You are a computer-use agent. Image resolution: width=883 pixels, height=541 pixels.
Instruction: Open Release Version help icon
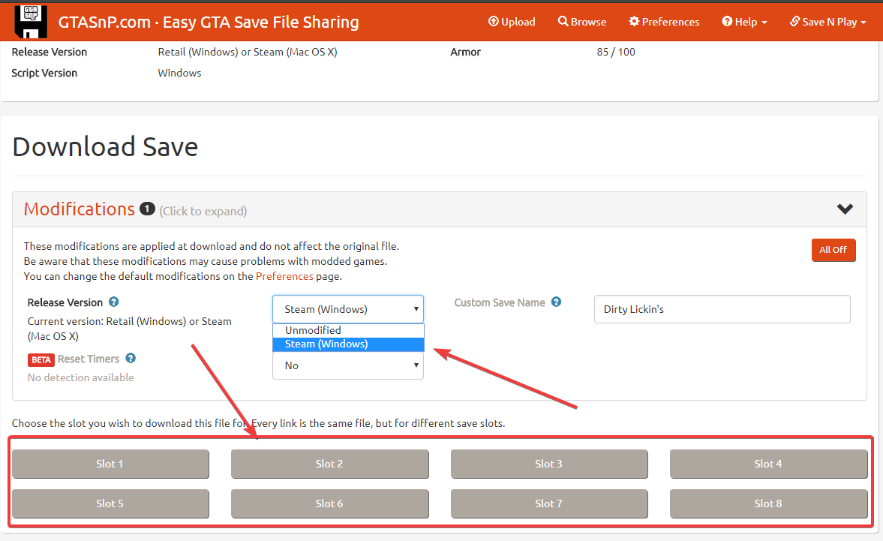point(114,302)
